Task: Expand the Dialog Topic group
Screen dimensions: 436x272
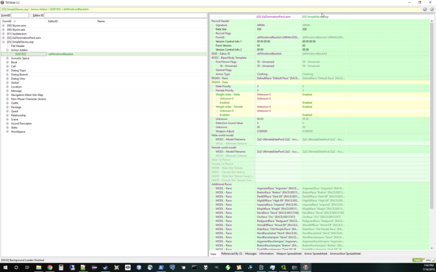Action: 8,70
